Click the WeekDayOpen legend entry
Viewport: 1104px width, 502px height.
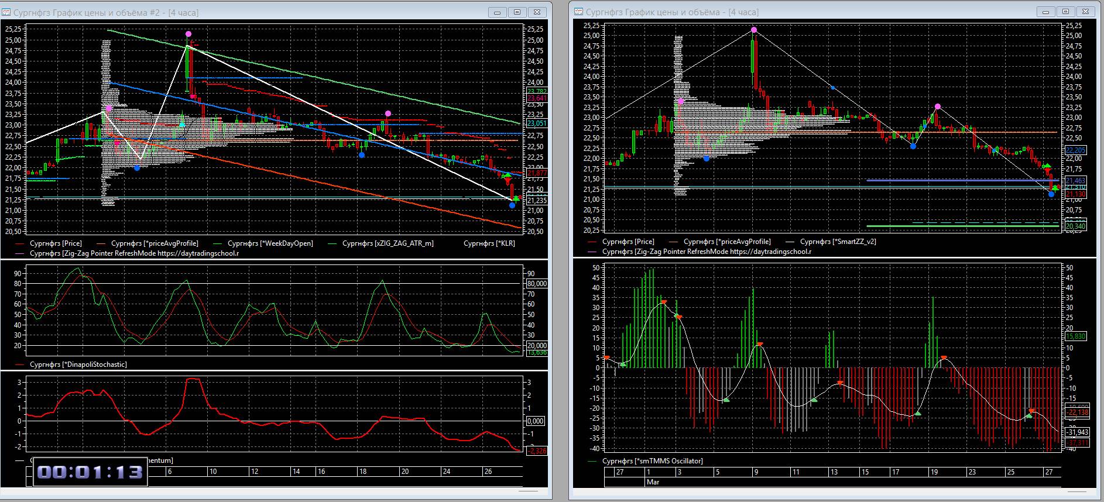click(x=270, y=243)
